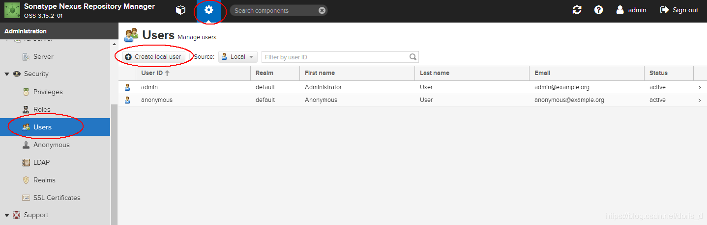Sort by the Status column header

[x=669, y=73]
